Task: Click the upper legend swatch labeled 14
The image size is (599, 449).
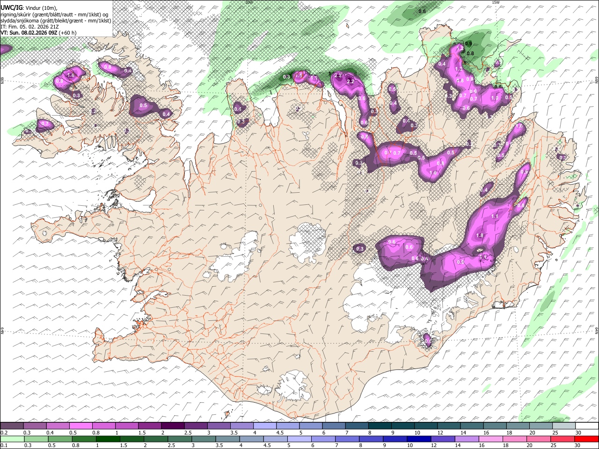Action: coord(471,426)
